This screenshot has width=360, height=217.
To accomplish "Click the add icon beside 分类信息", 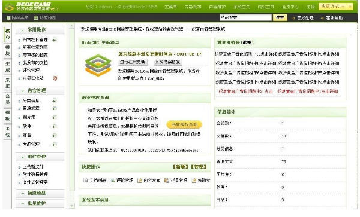I will click(x=55, y=100).
